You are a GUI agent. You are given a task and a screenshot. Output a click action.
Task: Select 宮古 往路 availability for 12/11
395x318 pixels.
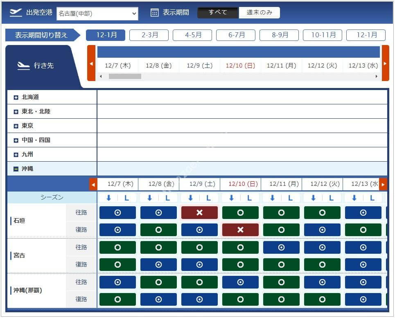281,248
